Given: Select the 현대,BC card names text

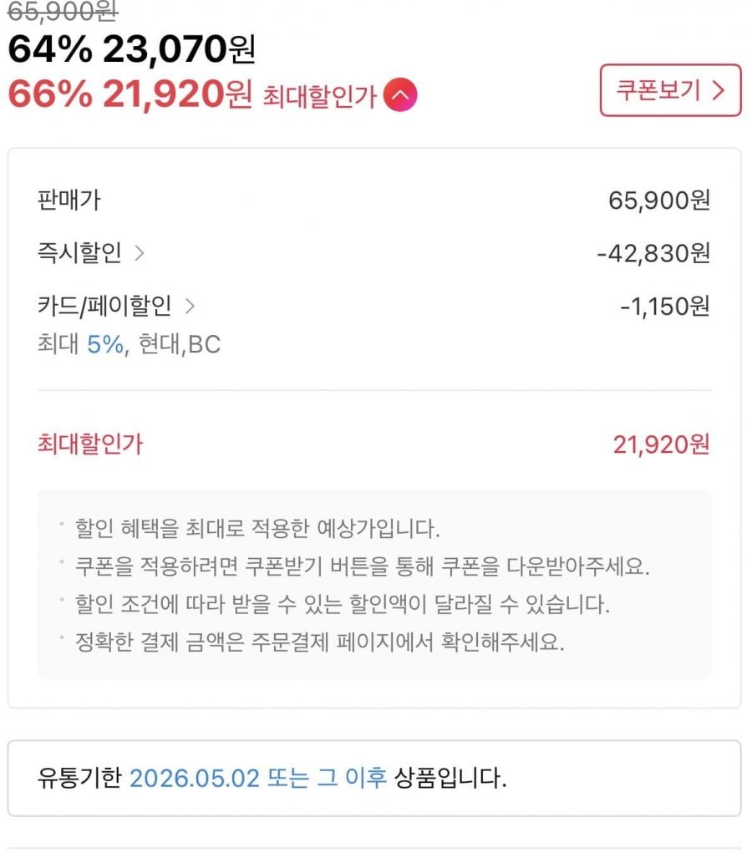Looking at the screenshot, I should point(180,344).
